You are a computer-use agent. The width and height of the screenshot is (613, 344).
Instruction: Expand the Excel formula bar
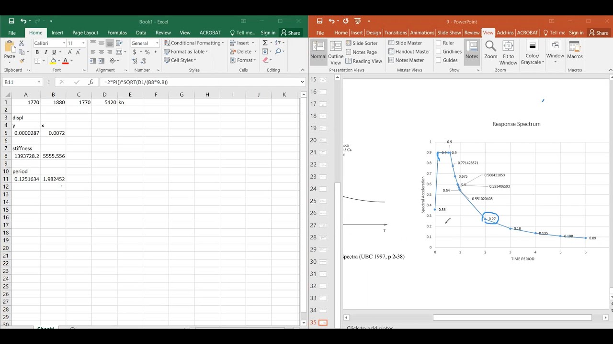coord(302,82)
